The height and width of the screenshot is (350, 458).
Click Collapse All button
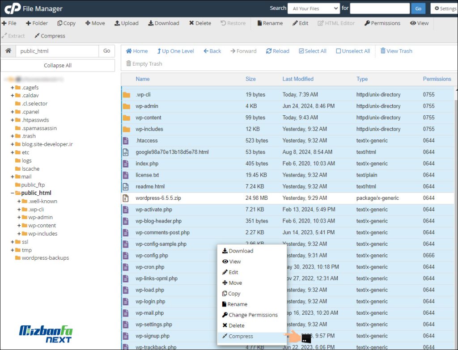point(58,65)
